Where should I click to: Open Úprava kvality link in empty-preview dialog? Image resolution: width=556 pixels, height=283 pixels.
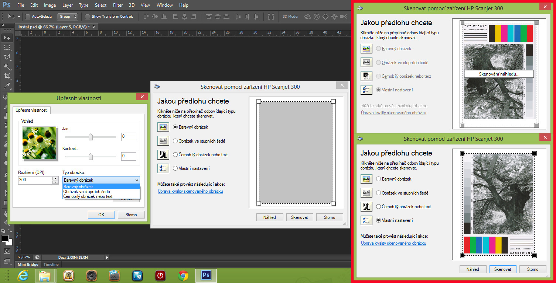coord(190,191)
